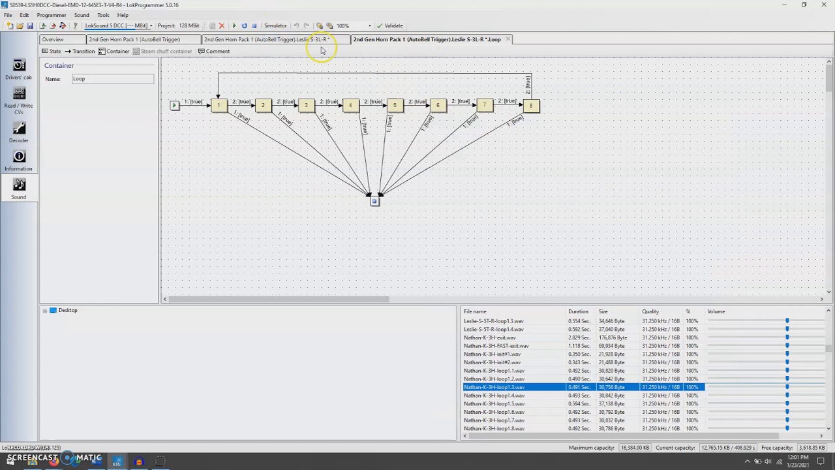Screen dimensions: 835x470
Task: Click the red delete X toolbar icon
Action: tap(222, 25)
